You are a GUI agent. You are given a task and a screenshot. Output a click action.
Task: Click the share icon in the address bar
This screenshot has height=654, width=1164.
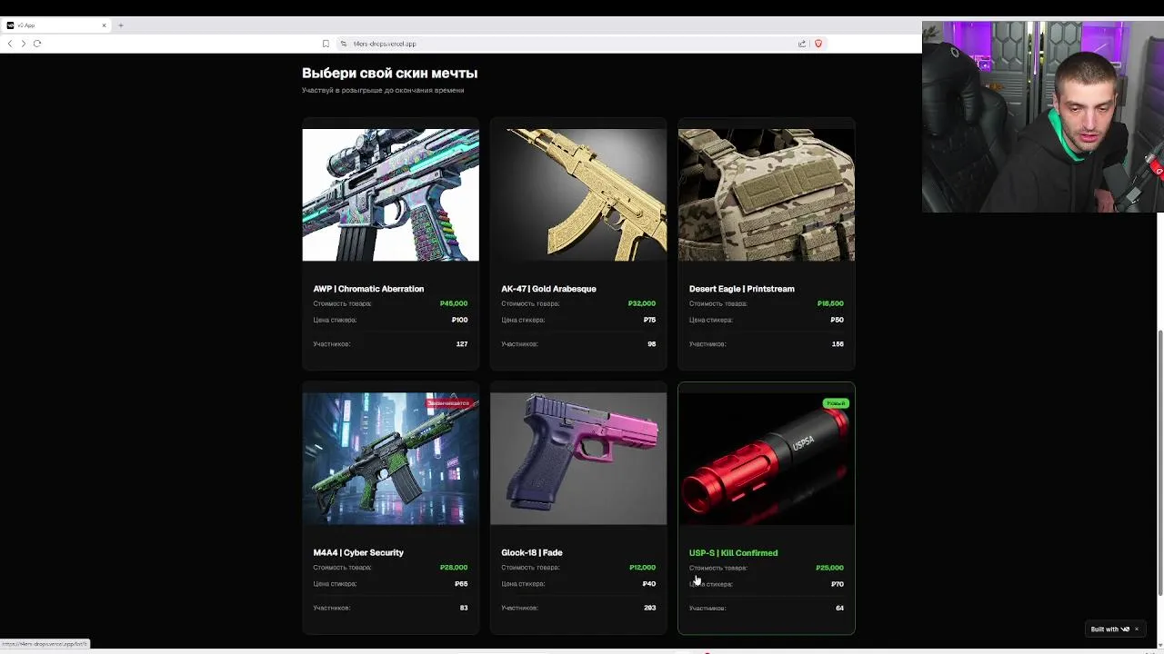click(x=802, y=44)
